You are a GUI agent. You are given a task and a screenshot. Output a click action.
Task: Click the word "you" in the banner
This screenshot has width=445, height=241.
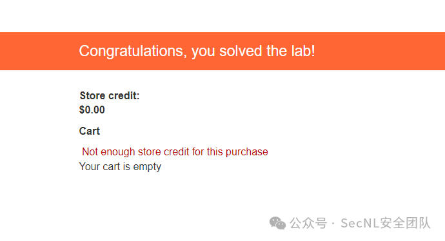click(203, 52)
